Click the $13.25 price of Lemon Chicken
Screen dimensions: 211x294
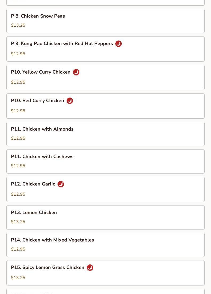(x=18, y=221)
